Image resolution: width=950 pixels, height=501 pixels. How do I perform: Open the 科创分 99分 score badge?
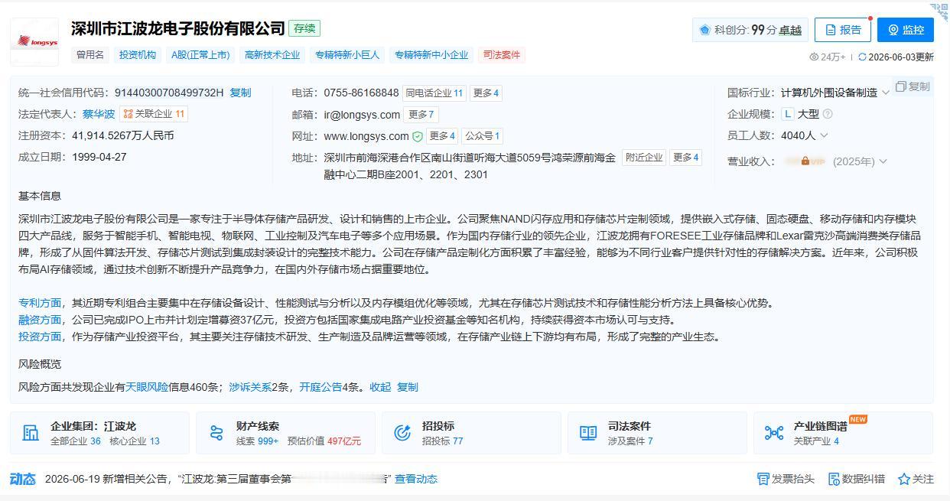point(750,30)
